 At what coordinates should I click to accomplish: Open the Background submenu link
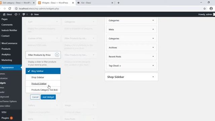pos(4,97)
